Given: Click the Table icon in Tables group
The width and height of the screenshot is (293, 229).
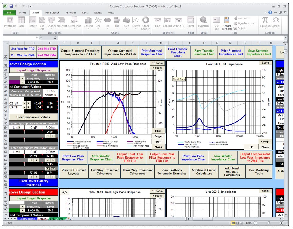Looking at the screenshot, I should click(x=21, y=22).
